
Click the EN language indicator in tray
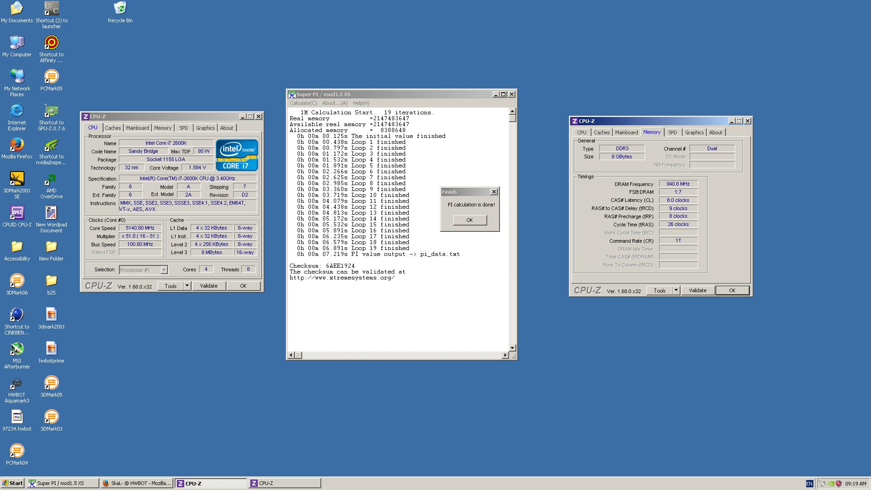(810, 484)
